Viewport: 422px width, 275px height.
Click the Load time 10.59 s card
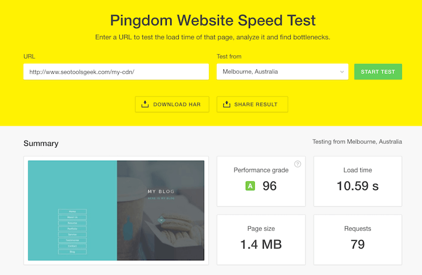pos(358,181)
